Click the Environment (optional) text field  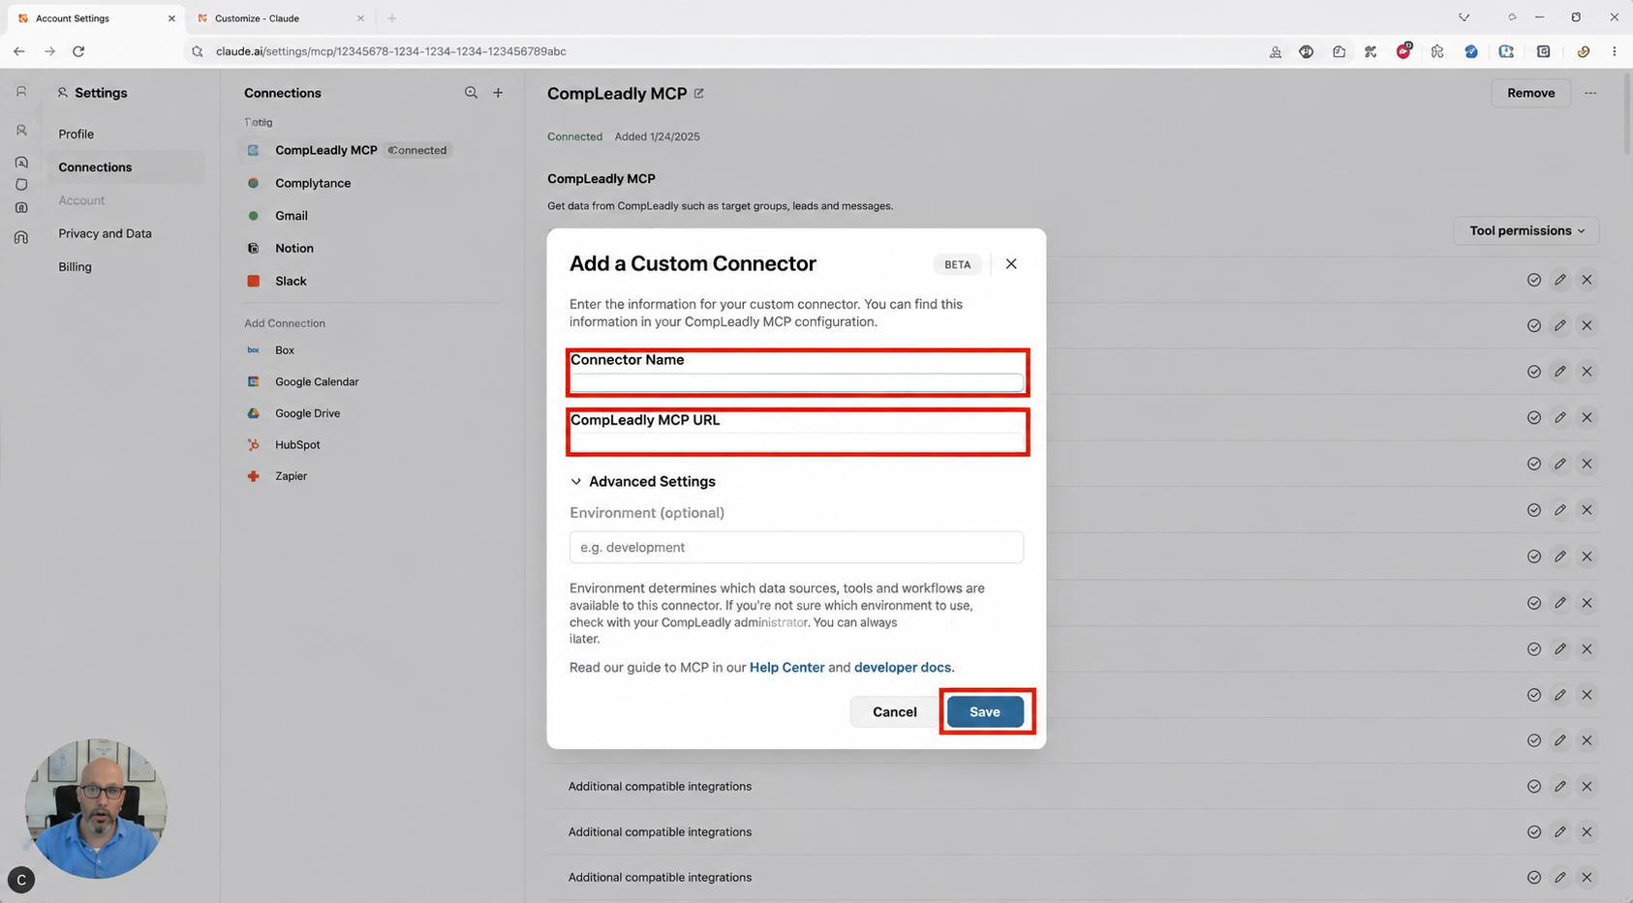point(796,547)
